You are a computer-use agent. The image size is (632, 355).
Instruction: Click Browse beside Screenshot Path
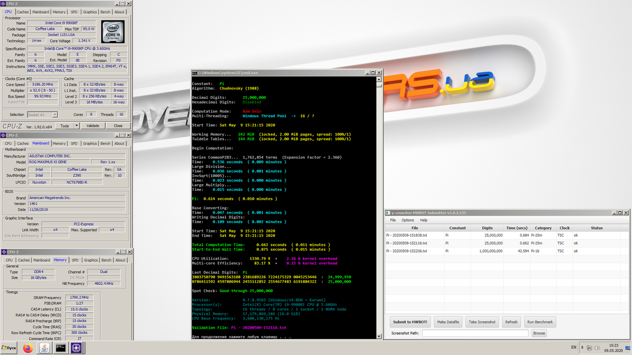539,333
